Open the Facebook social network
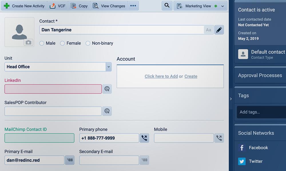286x171 pixels. pyautogui.click(x=258, y=148)
